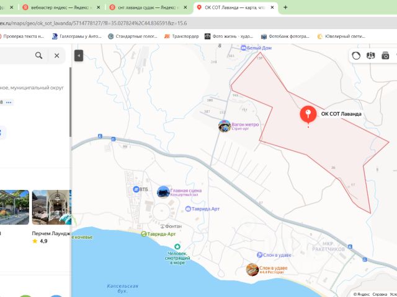This screenshot has height=297, width=397.
Task: Close the ОК СОТ Лаванда tab
Action: click(272, 7)
